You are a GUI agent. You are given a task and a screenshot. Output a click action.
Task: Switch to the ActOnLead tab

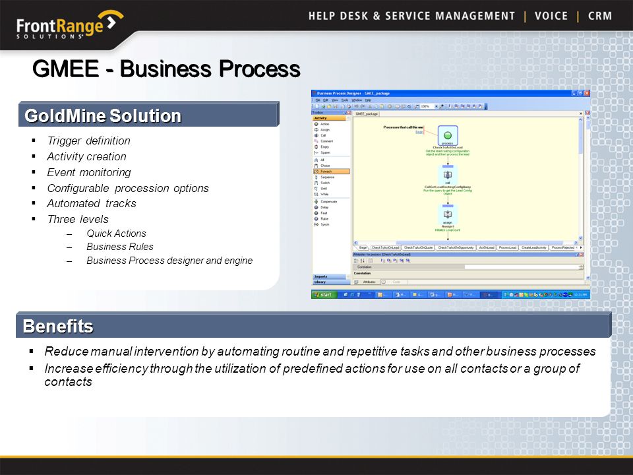pos(487,247)
